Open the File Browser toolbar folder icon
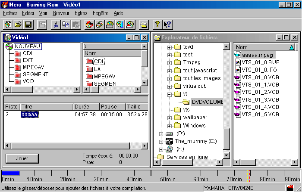Viewport: 302px width, 192px height. tap(144, 25)
